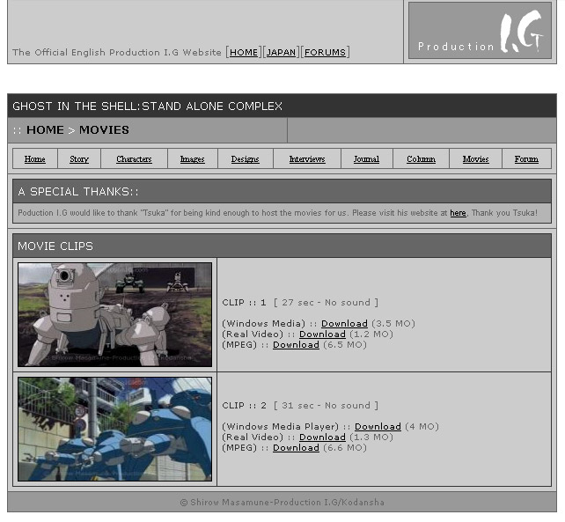Open the HOME link in header
This screenshot has height=522, width=565.
[x=244, y=52]
